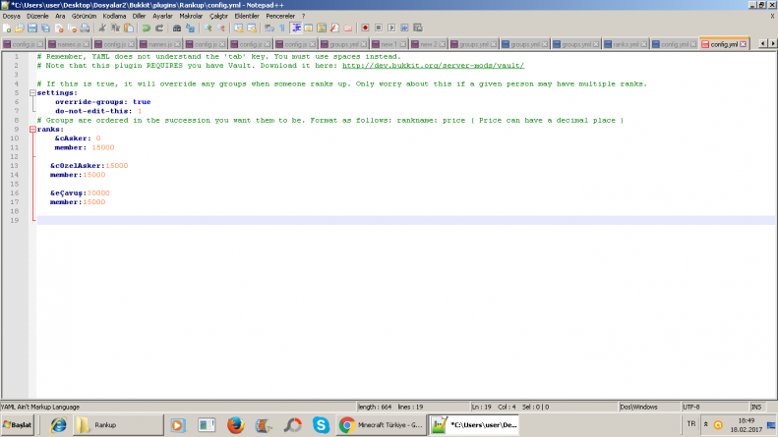Image resolution: width=778 pixels, height=437 pixels.
Task: Shift the tab bar right with arrow
Action: click(772, 43)
